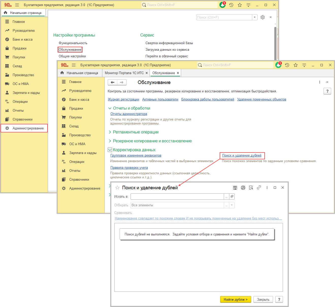335x307 pixels.
Task: Click global search field in Обслуживание window
Action: [235, 65]
